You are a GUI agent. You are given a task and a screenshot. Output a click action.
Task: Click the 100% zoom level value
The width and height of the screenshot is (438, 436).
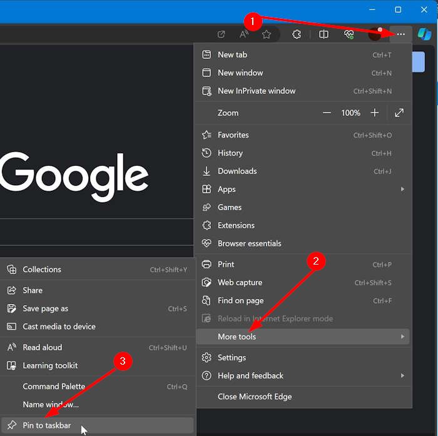pos(350,113)
